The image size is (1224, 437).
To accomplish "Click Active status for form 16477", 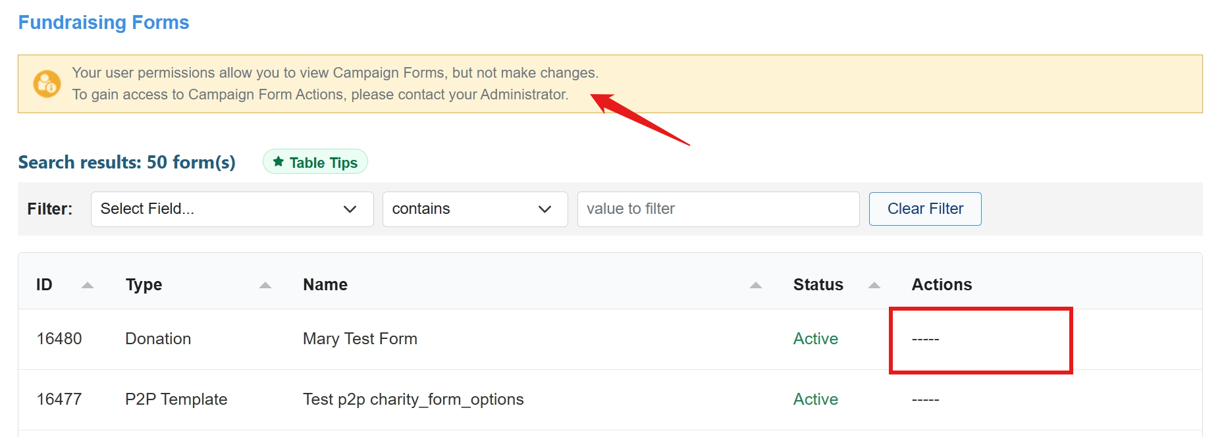I will tap(815, 399).
